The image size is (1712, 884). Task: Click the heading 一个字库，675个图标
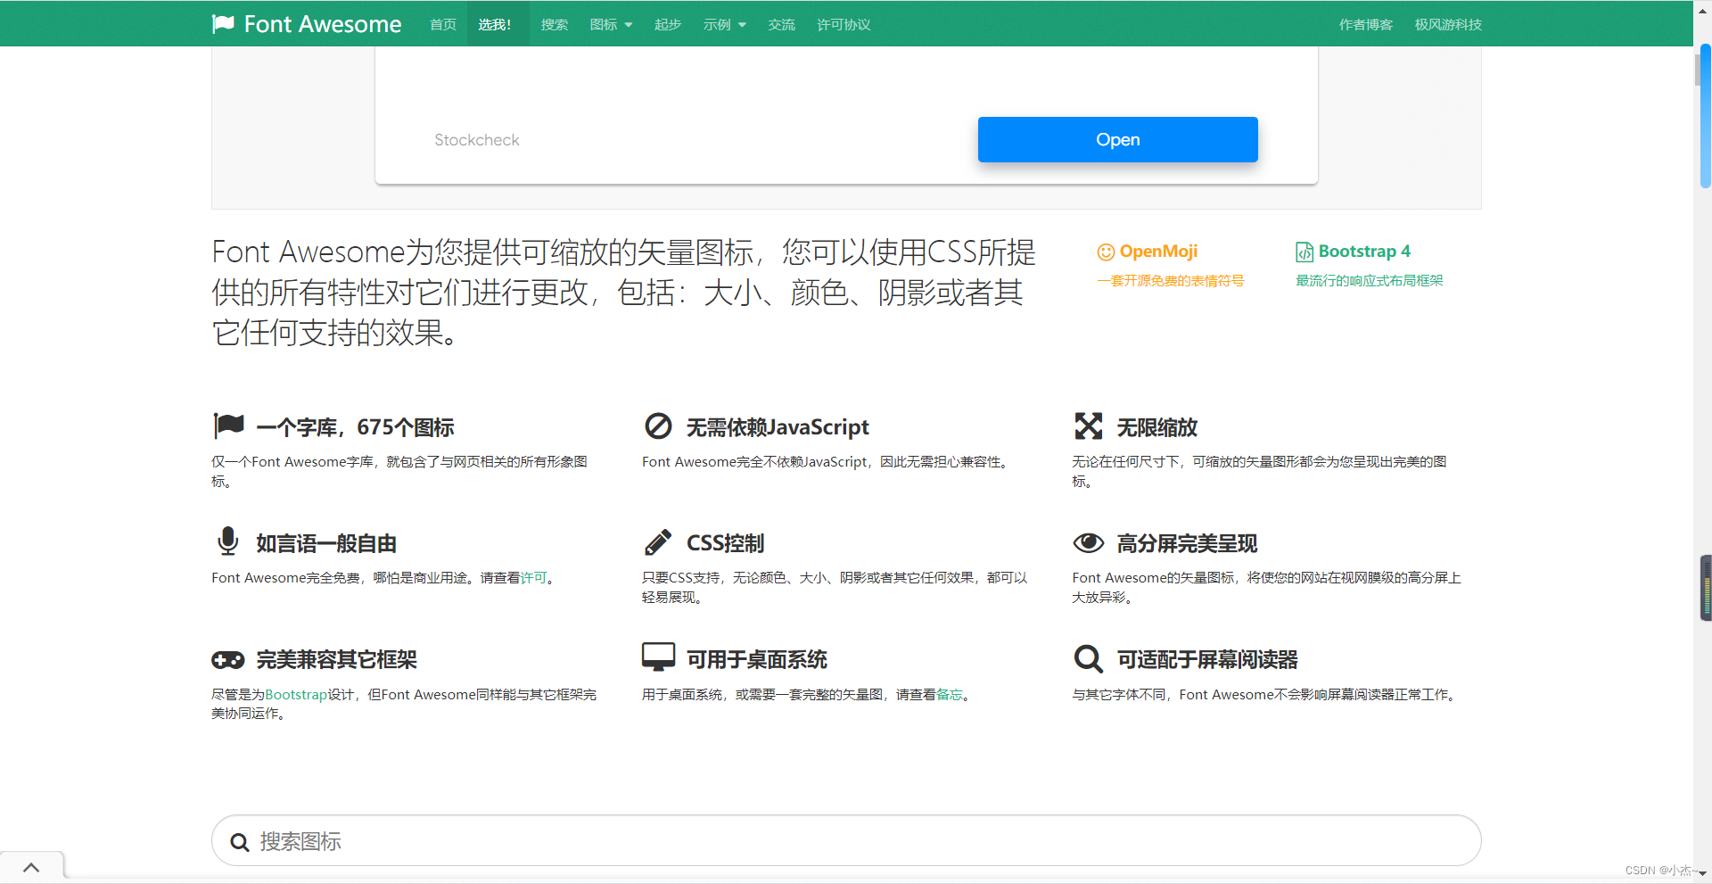[355, 427]
